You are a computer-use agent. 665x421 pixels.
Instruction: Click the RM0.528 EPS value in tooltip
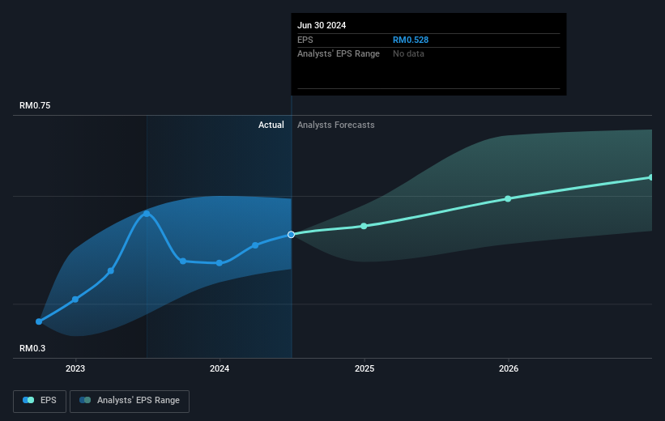[x=411, y=40]
